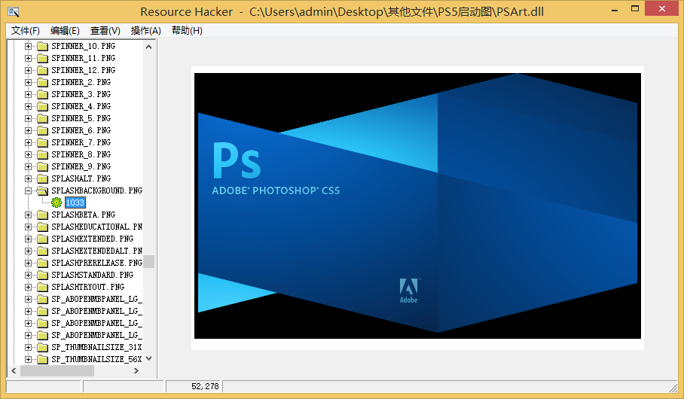Click the horizontal scrollbar thumb
This screenshot has height=399, width=684.
tap(57, 370)
